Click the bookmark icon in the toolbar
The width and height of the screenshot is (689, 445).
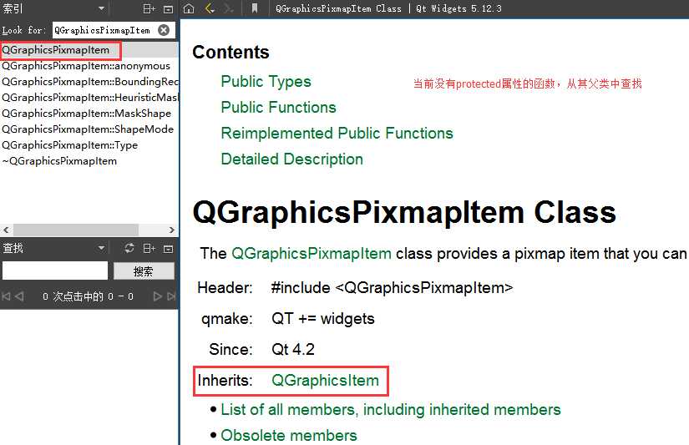(x=255, y=8)
